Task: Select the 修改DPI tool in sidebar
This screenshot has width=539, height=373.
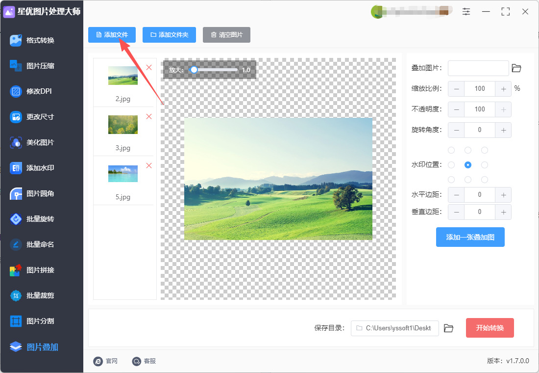Action: (x=31, y=91)
